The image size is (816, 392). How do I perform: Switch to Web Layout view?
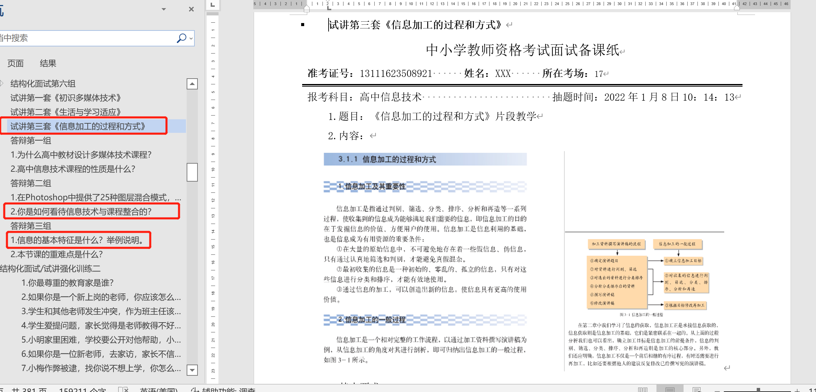[x=696, y=390]
